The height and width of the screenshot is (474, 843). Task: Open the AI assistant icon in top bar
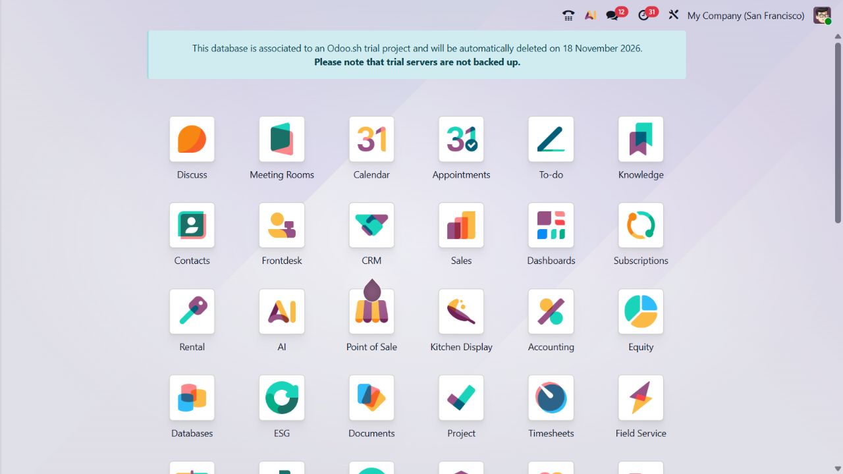click(x=591, y=15)
